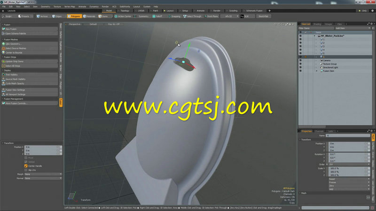Image resolution: width=376 pixels, height=211 pixels.
Task: Click the Sketchfab button
Action: pos(263,16)
